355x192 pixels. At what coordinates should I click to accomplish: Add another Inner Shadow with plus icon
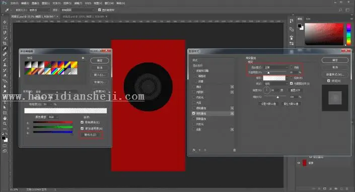(232, 92)
